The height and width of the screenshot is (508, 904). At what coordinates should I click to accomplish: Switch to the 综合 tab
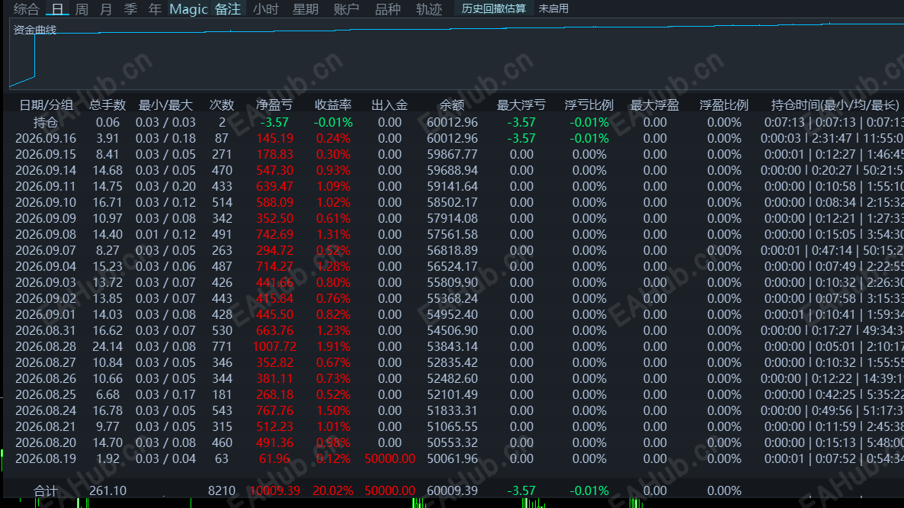coord(26,8)
